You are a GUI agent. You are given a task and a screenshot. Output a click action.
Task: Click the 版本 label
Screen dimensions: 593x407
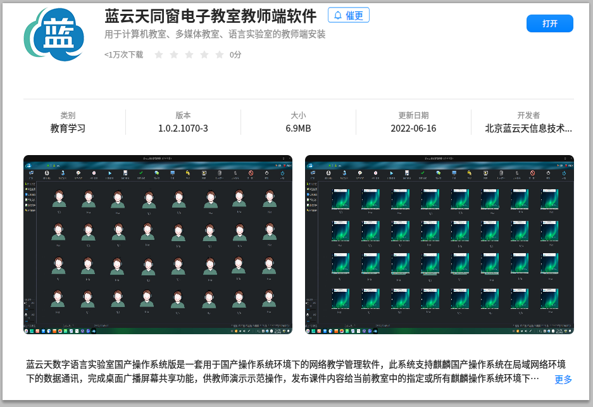point(183,115)
